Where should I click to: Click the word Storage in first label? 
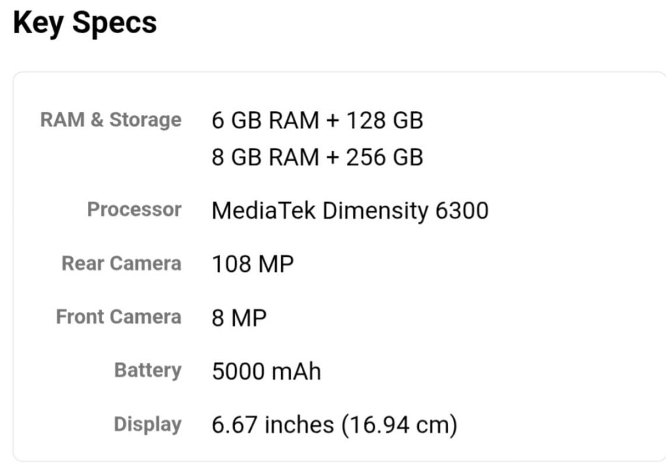point(146,120)
